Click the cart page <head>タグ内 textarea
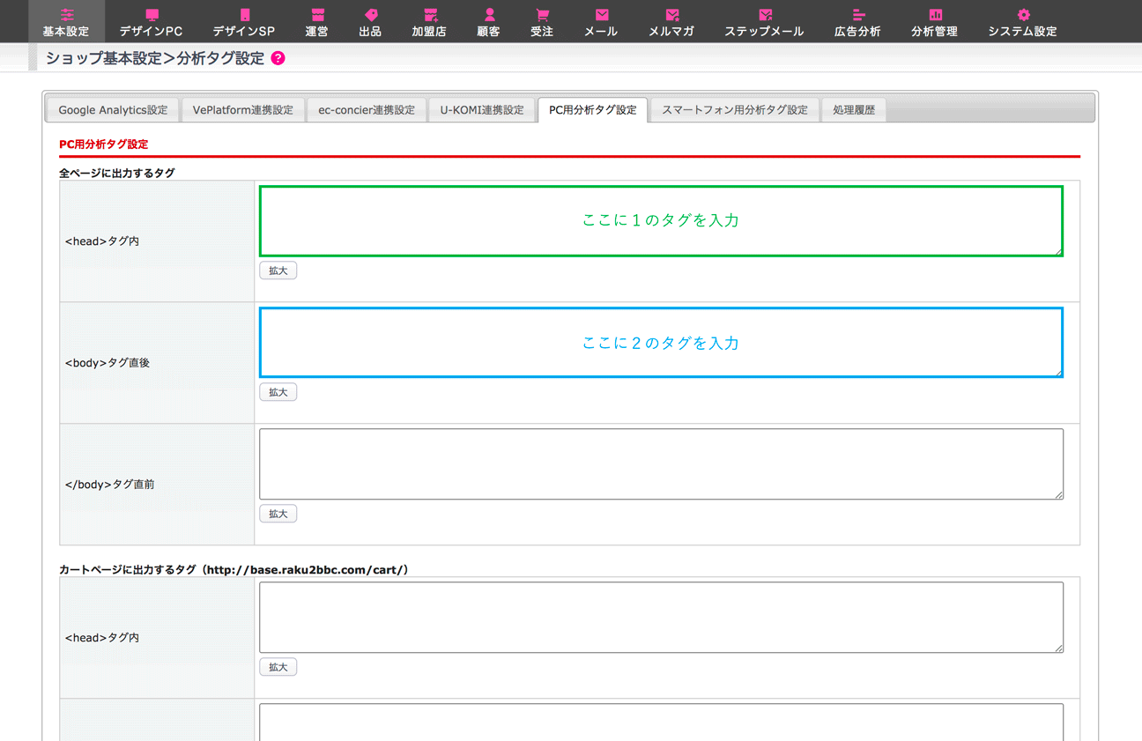 pos(661,617)
